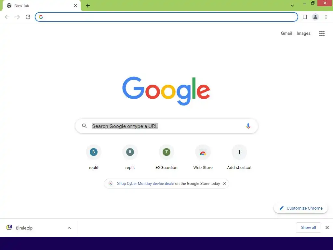Go forward using the forward arrow
Image resolution: width=333 pixels, height=250 pixels.
18,17
